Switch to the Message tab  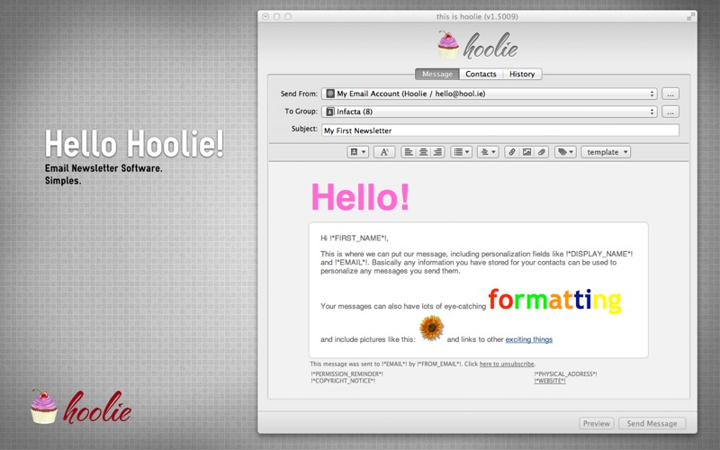[x=437, y=74]
